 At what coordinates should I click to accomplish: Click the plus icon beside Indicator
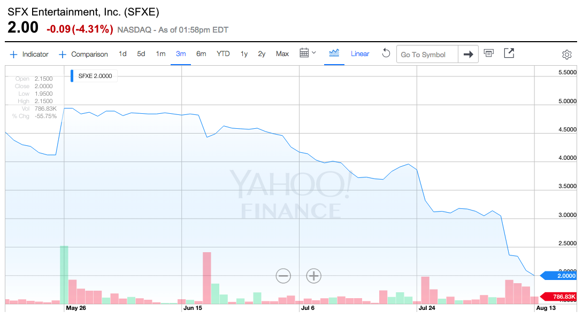tap(14, 54)
